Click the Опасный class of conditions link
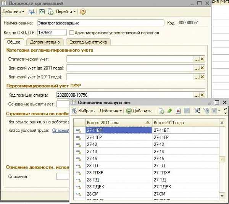The image size is (229, 204). pos(60,130)
